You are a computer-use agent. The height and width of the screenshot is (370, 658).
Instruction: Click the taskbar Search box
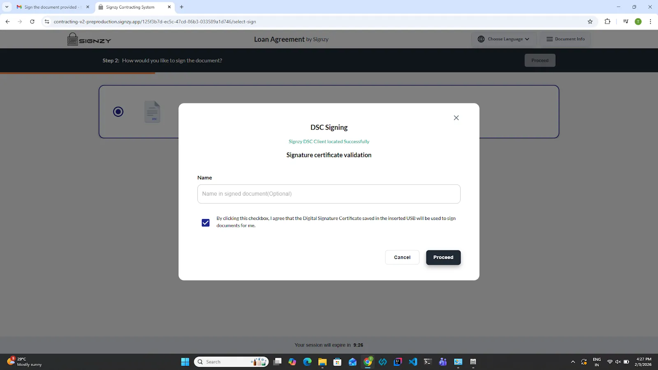pos(231,362)
